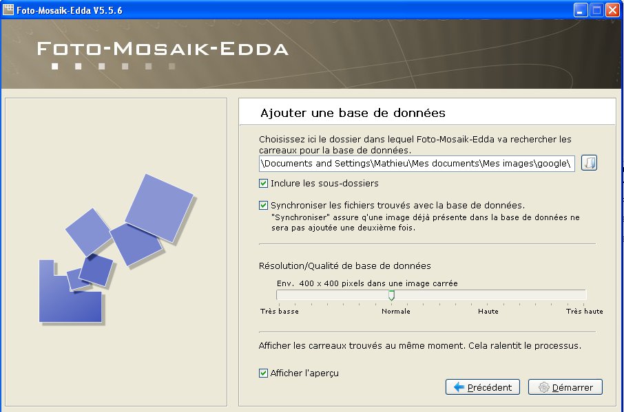The image size is (624, 412).
Task: Click the Normale slider label
Action: [396, 312]
